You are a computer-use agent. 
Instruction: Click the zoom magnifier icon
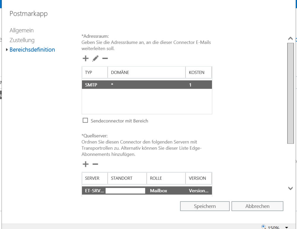[264, 227]
